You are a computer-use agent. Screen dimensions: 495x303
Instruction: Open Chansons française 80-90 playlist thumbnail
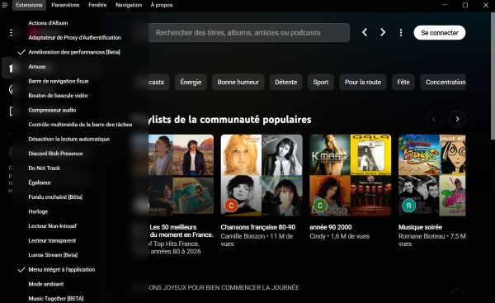coord(262,175)
